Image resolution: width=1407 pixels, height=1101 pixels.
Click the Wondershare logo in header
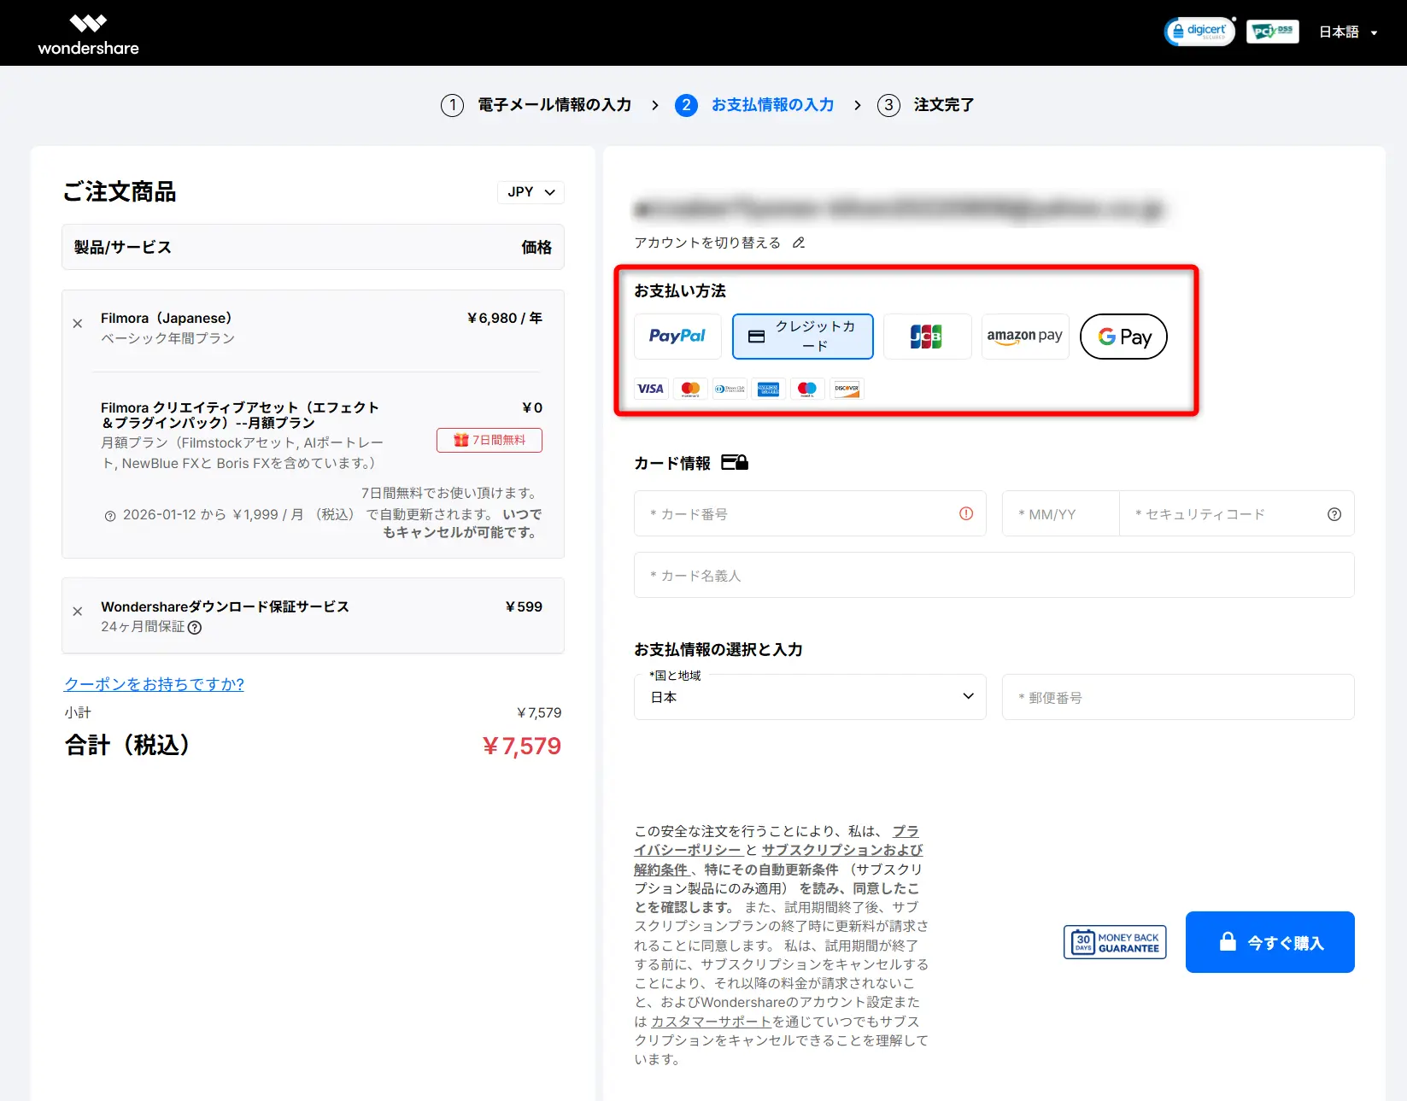(88, 34)
